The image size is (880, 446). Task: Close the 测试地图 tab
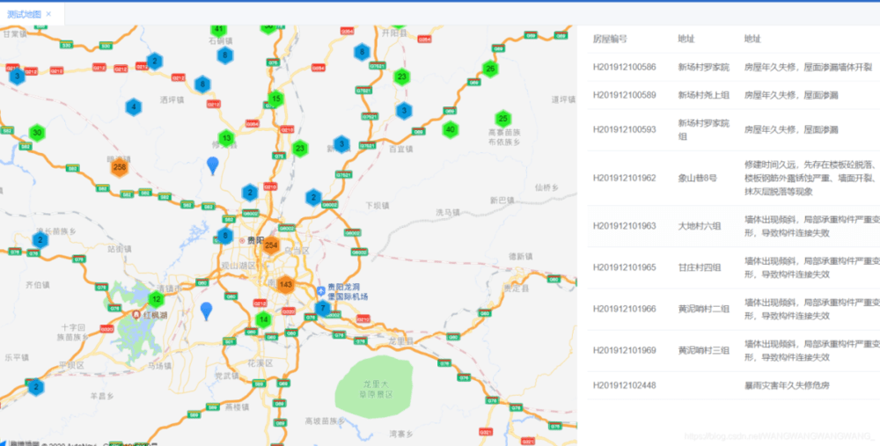coord(48,14)
